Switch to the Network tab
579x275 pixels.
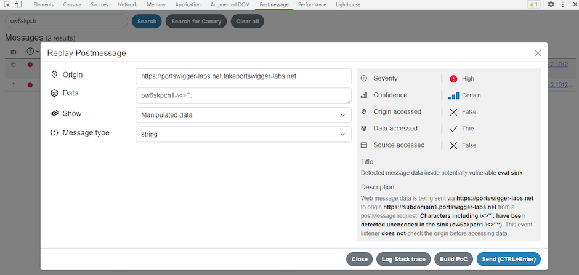point(128,5)
